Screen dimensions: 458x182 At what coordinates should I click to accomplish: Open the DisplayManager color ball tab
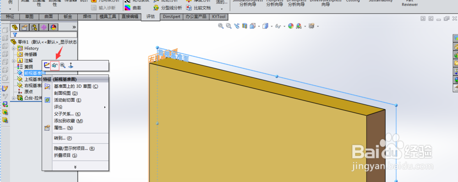point(54,28)
